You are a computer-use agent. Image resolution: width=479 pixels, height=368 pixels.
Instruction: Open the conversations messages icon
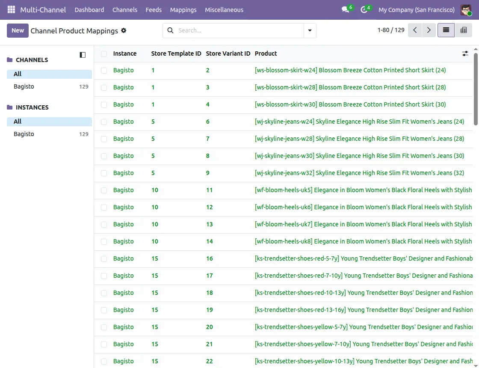(x=346, y=9)
